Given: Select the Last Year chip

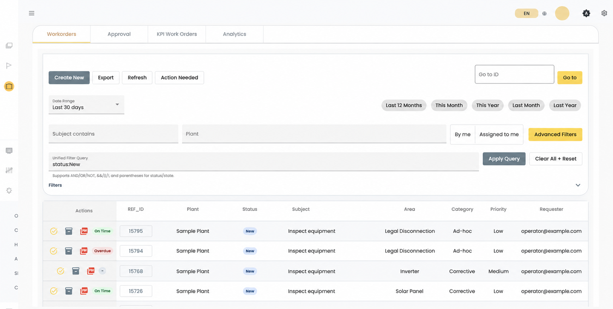Looking at the screenshot, I should (565, 105).
